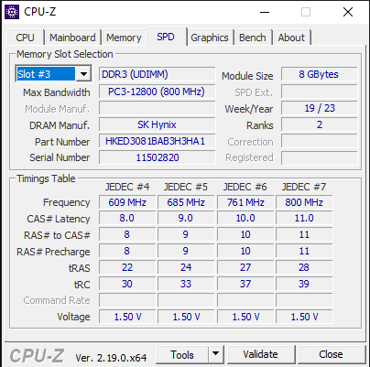The width and height of the screenshot is (370, 367).
Task: Click the CPU-Z app icon in title bar
Action: pos(12,12)
